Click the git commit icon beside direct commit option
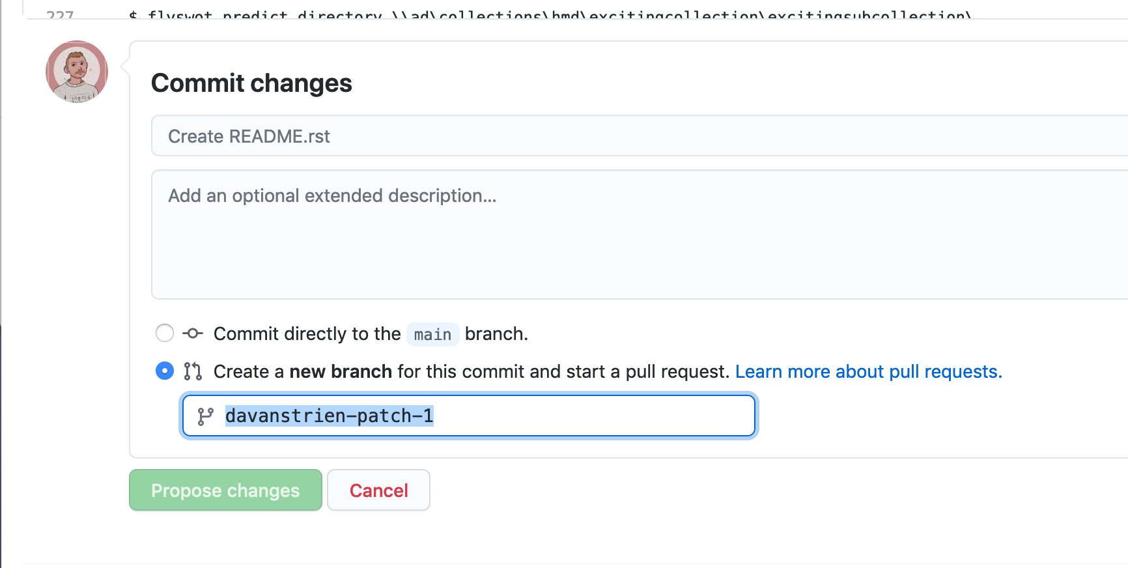The height and width of the screenshot is (568, 1128). click(193, 334)
